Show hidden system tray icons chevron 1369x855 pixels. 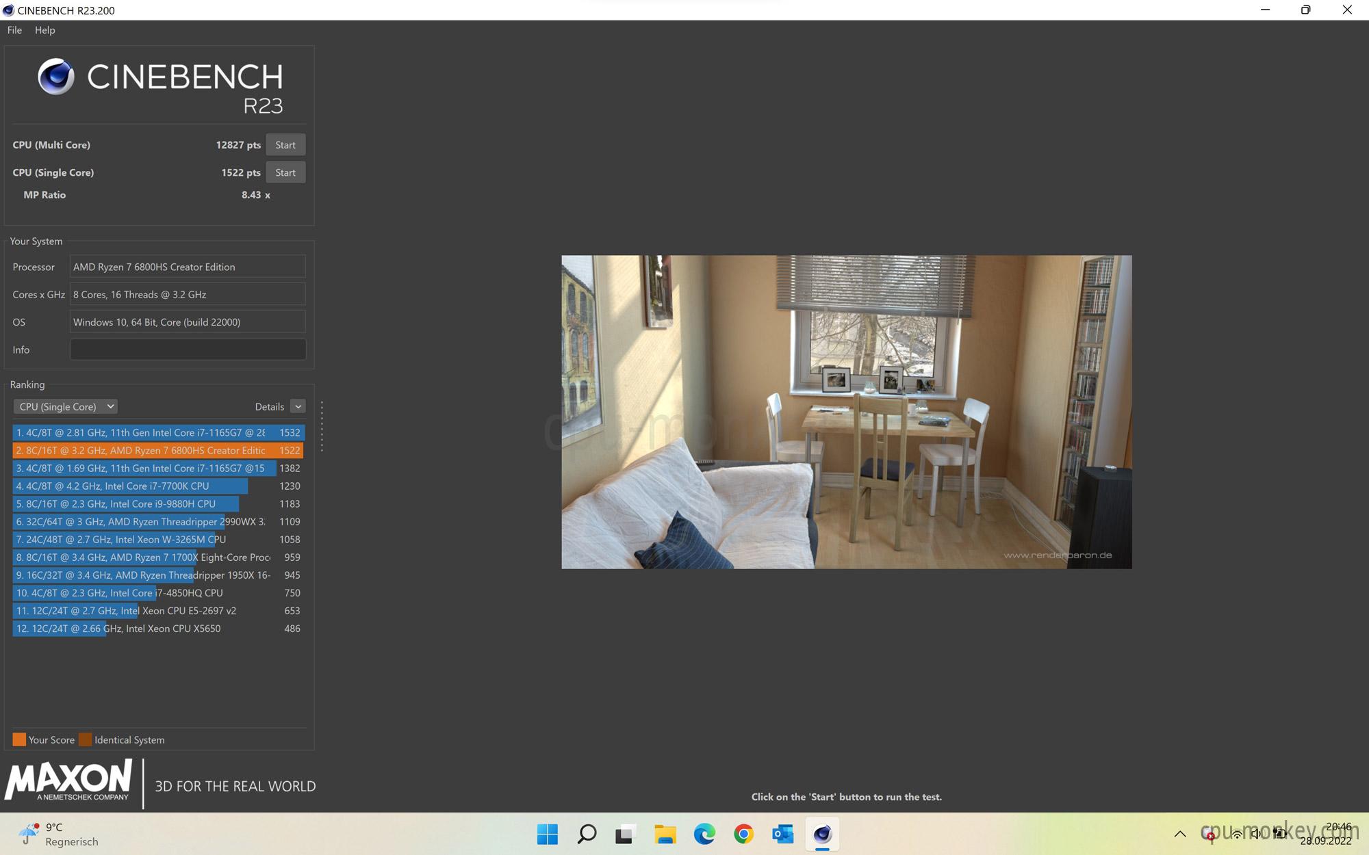(x=1180, y=834)
